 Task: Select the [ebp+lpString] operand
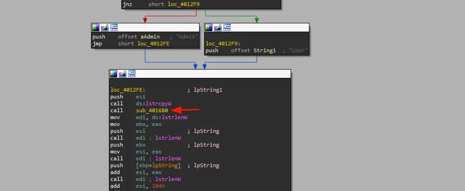[x=158, y=165]
